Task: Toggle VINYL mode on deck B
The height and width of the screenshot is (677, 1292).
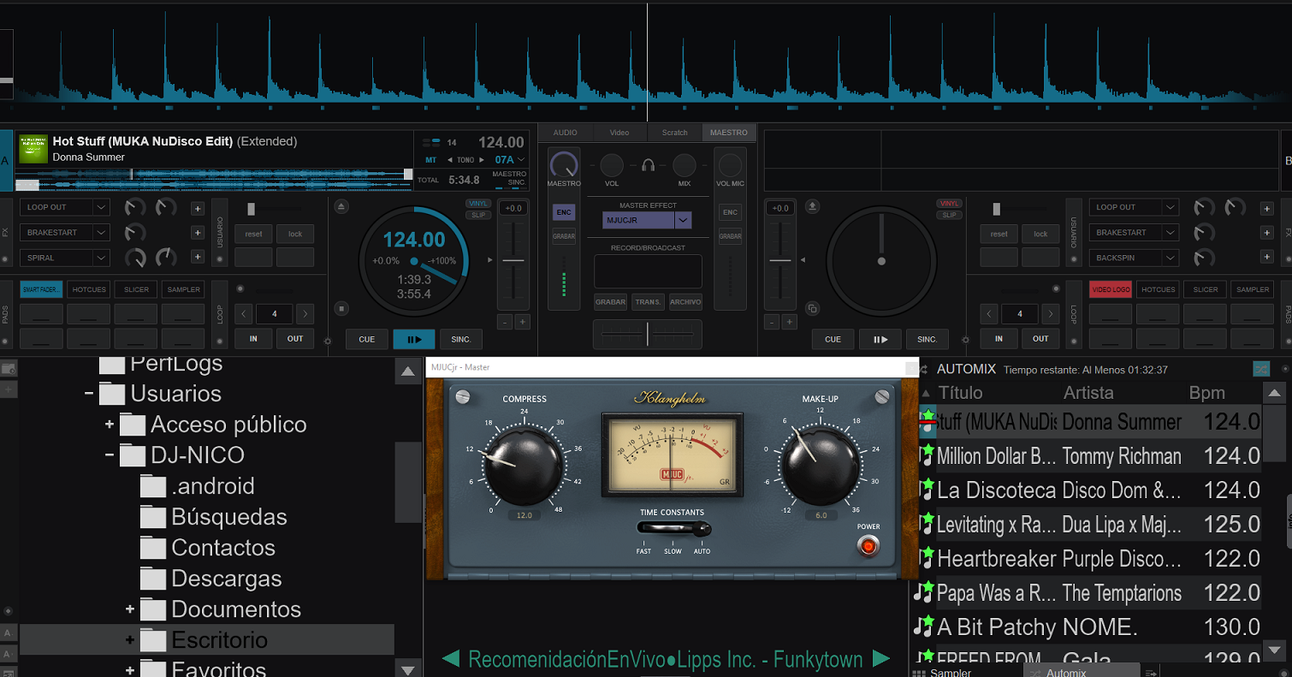Action: click(949, 204)
